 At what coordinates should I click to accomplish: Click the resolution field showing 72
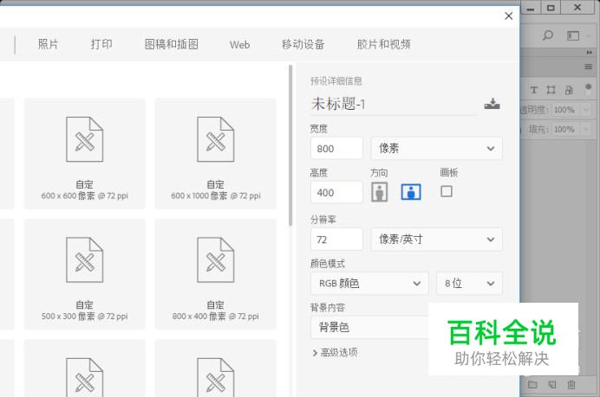pyautogui.click(x=336, y=240)
